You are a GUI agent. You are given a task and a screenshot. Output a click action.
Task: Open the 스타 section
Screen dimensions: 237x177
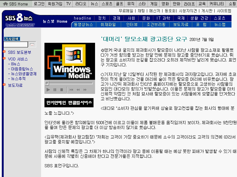tap(142, 4)
